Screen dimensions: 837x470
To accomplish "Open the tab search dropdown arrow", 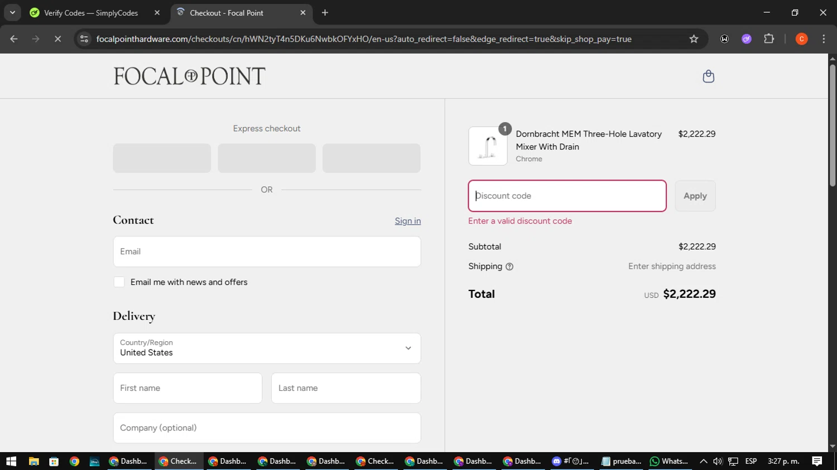I will click(12, 12).
